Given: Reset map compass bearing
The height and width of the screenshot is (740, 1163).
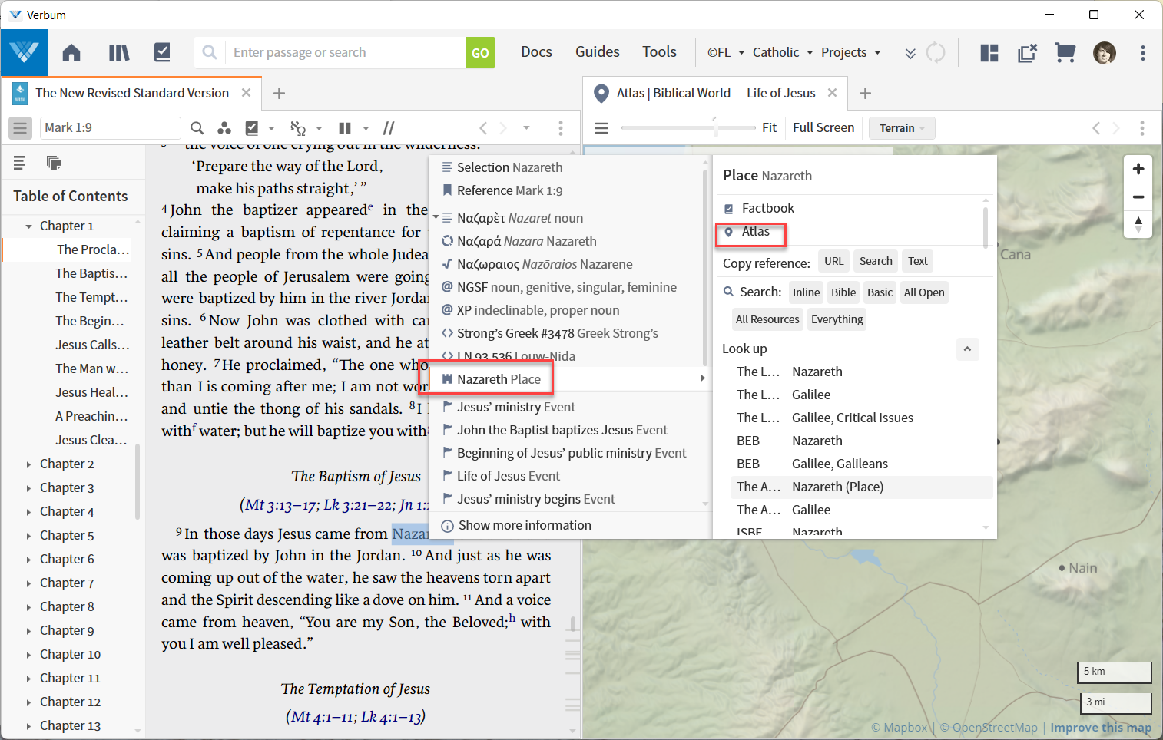Looking at the screenshot, I should click(1138, 224).
